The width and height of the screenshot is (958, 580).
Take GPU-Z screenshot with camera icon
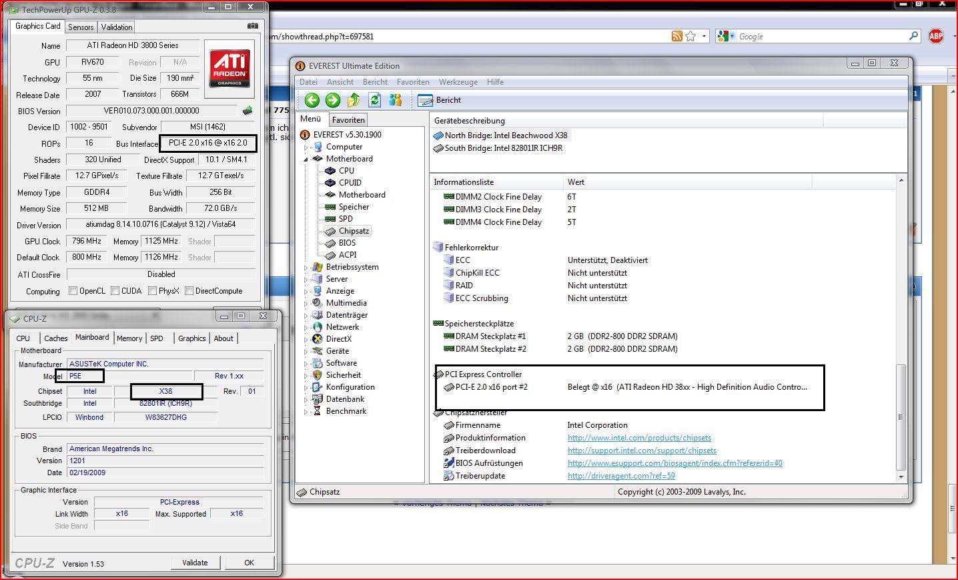[x=253, y=26]
